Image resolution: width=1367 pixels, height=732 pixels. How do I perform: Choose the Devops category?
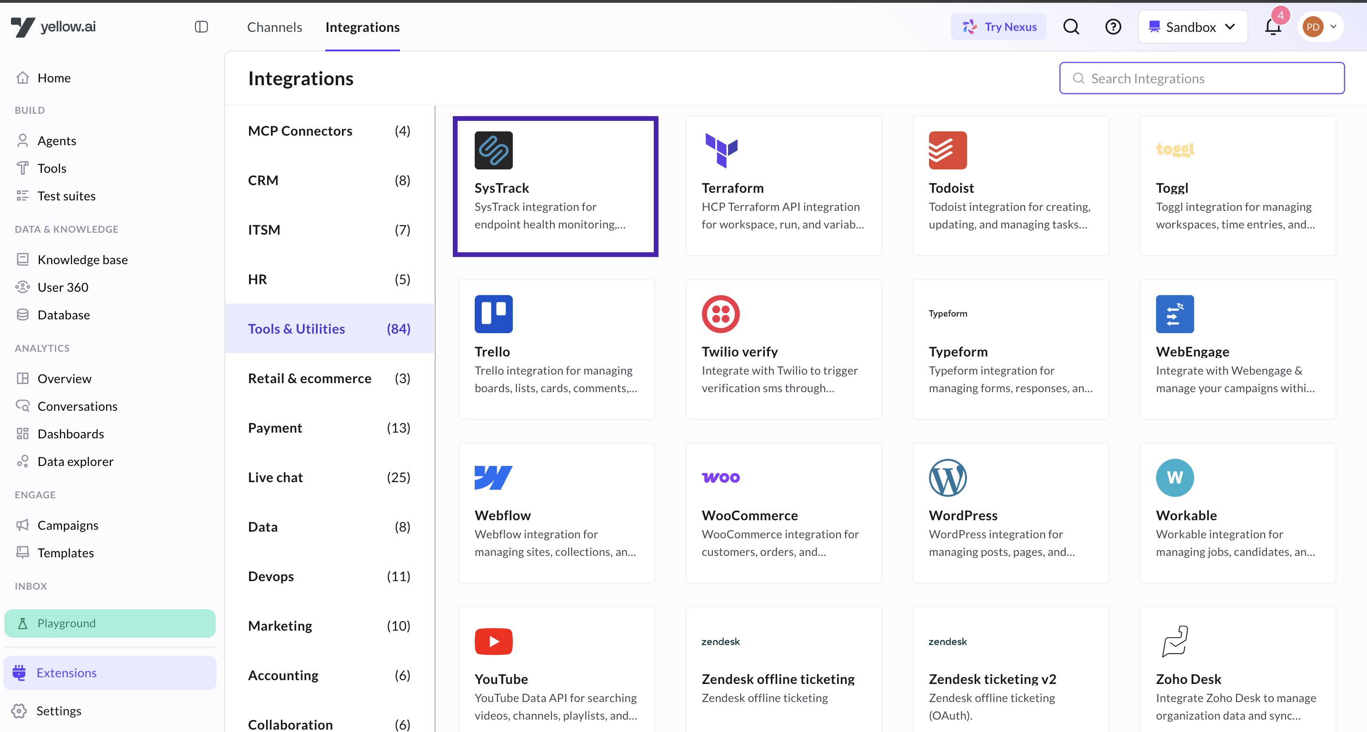(329, 576)
